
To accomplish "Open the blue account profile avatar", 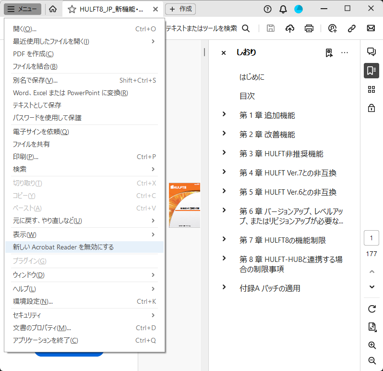I will coord(299,9).
